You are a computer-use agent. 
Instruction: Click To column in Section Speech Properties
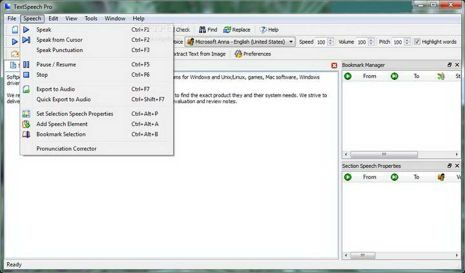pyautogui.click(x=417, y=177)
